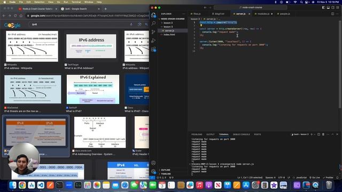The width and height of the screenshot is (342, 192).
Task: Collapse the NODE-CRASH-COURSE root folder
Action: 172,19
